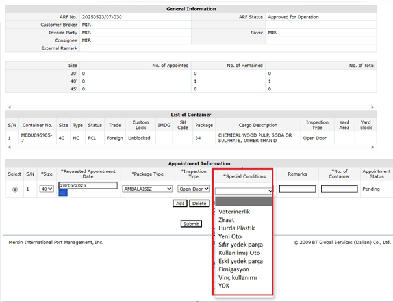Expand the Package Type dropdown showing AMBALAJSIZ

147,189
